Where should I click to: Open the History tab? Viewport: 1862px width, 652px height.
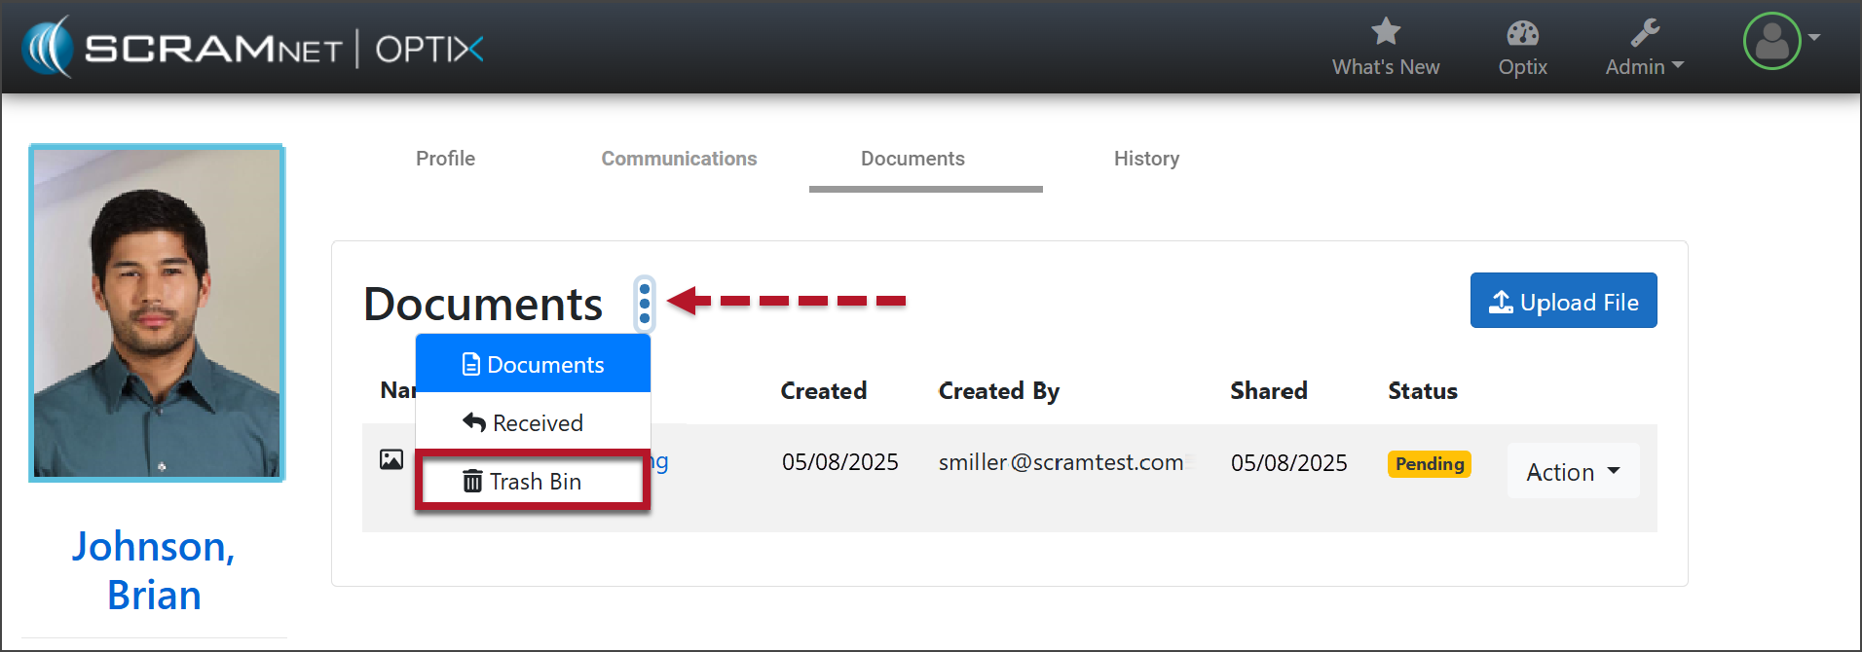pos(1146,159)
